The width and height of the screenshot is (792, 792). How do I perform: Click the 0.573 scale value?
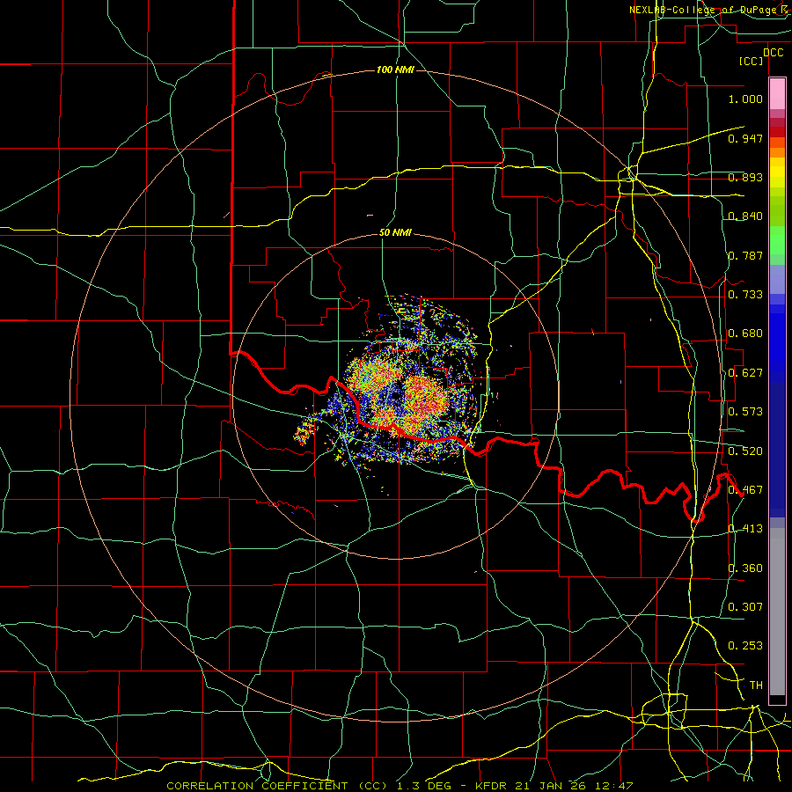(x=745, y=412)
